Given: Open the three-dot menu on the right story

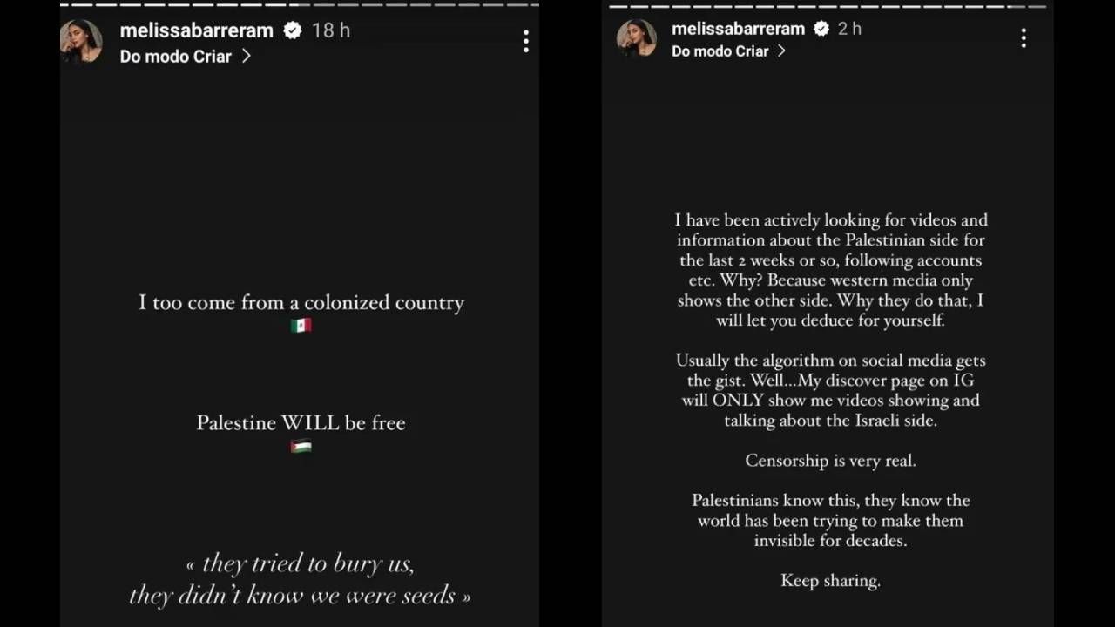Looking at the screenshot, I should pyautogui.click(x=1024, y=37).
